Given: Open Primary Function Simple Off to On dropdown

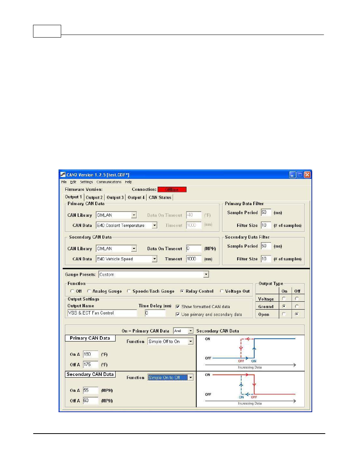Looking at the screenshot, I should pos(191,342).
